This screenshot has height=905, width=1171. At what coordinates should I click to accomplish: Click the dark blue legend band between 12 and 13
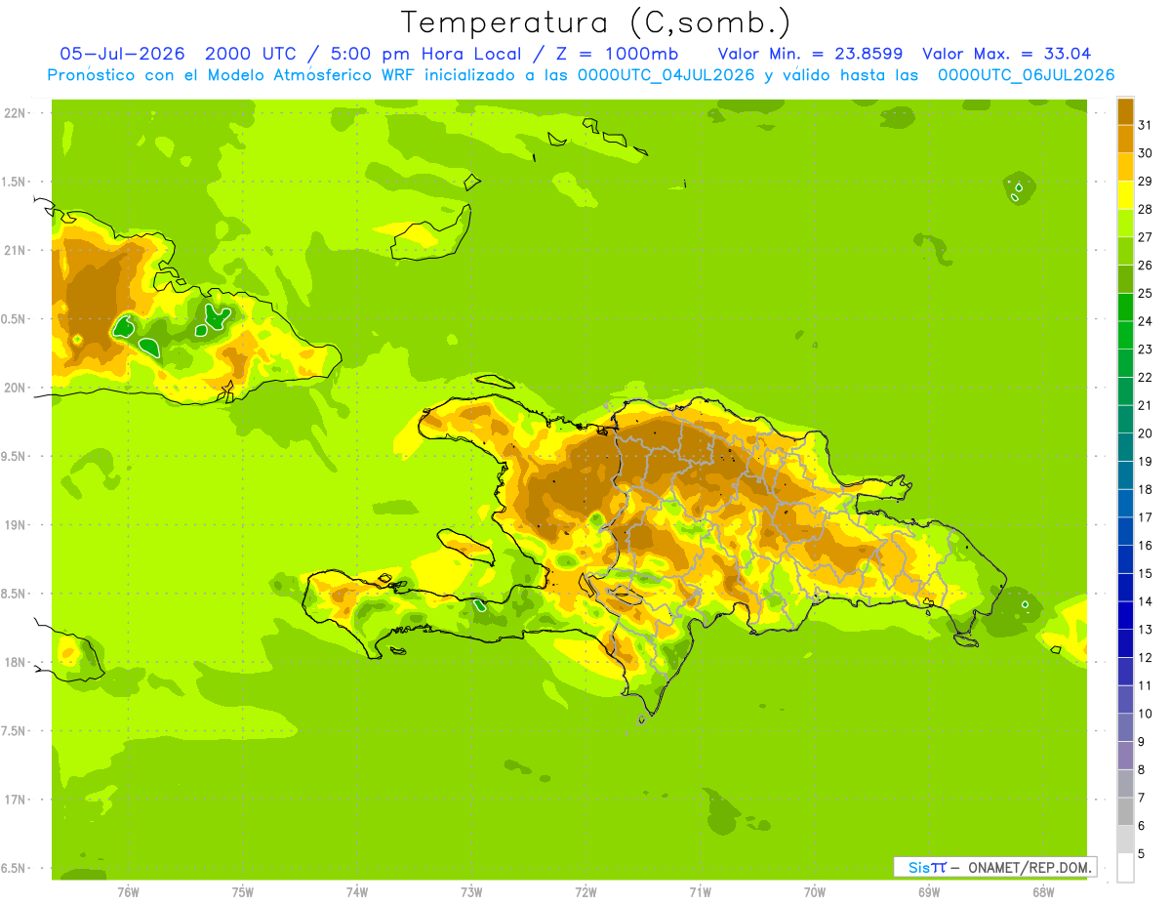pos(1125,643)
